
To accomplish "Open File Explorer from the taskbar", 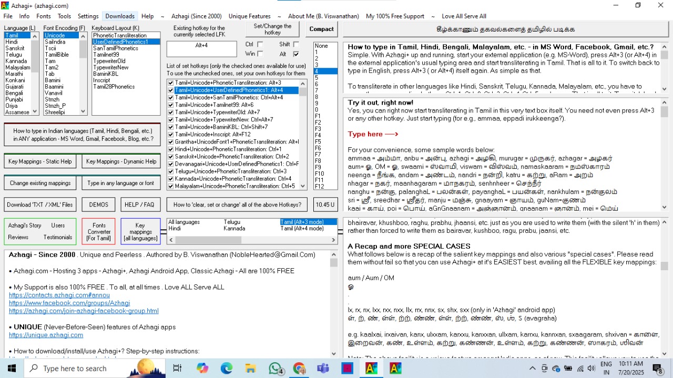I will [250, 368].
